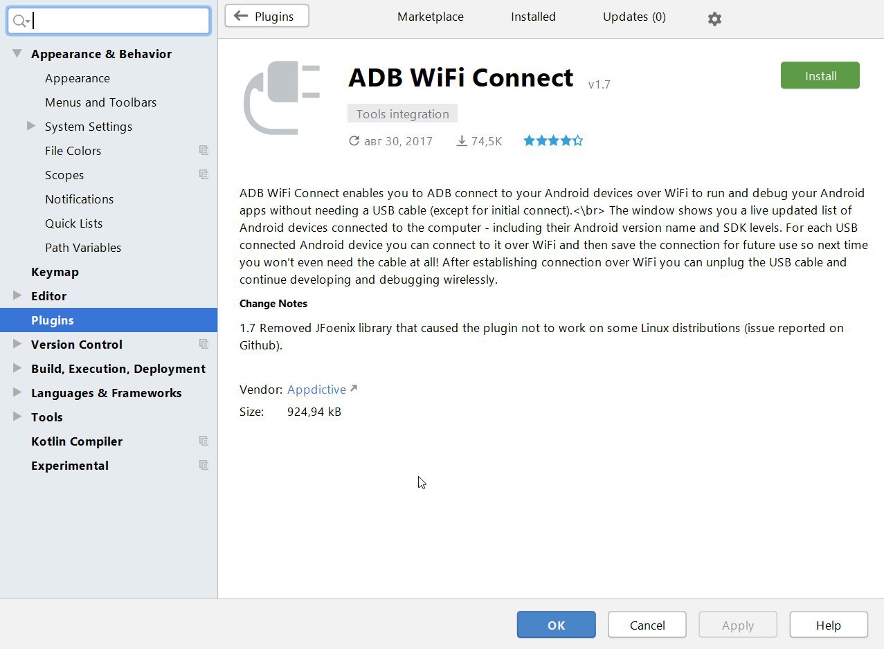The height and width of the screenshot is (649, 884).
Task: Open File Colors settings
Action: (73, 151)
